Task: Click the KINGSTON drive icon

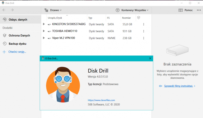Action: tap(49, 24)
